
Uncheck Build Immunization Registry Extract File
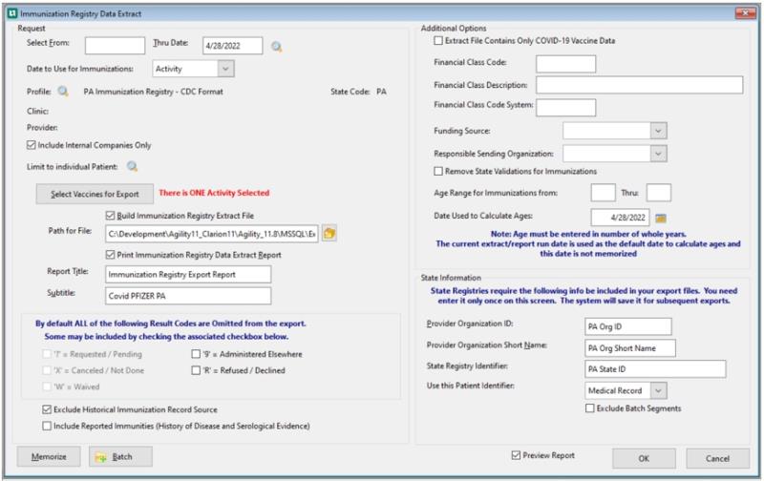pyautogui.click(x=110, y=215)
